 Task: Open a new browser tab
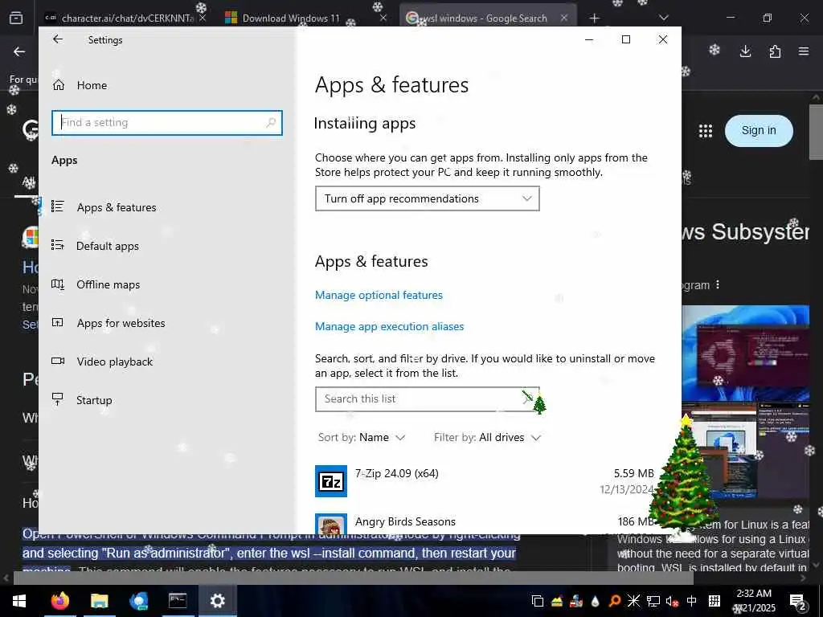coord(594,18)
